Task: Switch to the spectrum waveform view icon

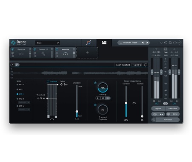Action: coord(13,65)
